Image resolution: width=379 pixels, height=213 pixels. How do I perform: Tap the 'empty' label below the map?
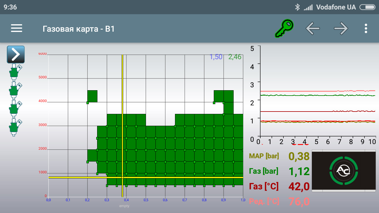click(x=124, y=206)
